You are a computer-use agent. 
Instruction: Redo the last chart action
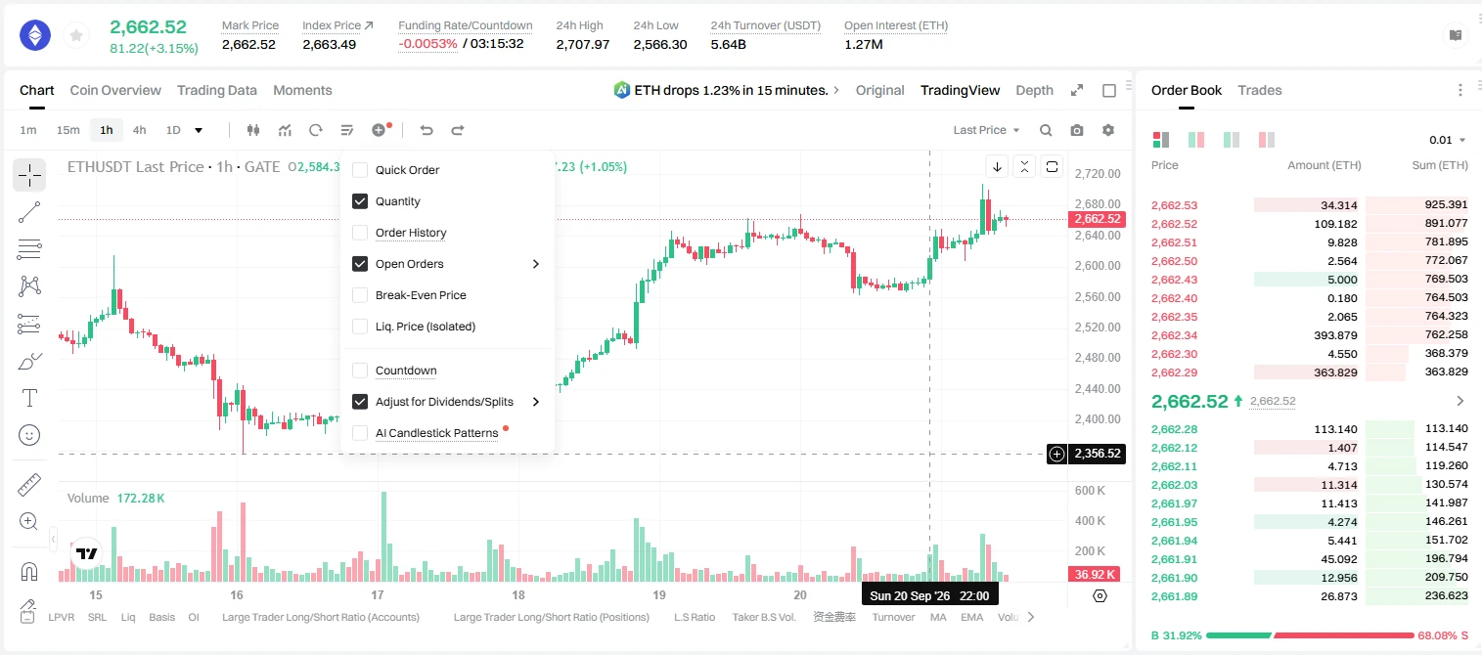pos(458,130)
